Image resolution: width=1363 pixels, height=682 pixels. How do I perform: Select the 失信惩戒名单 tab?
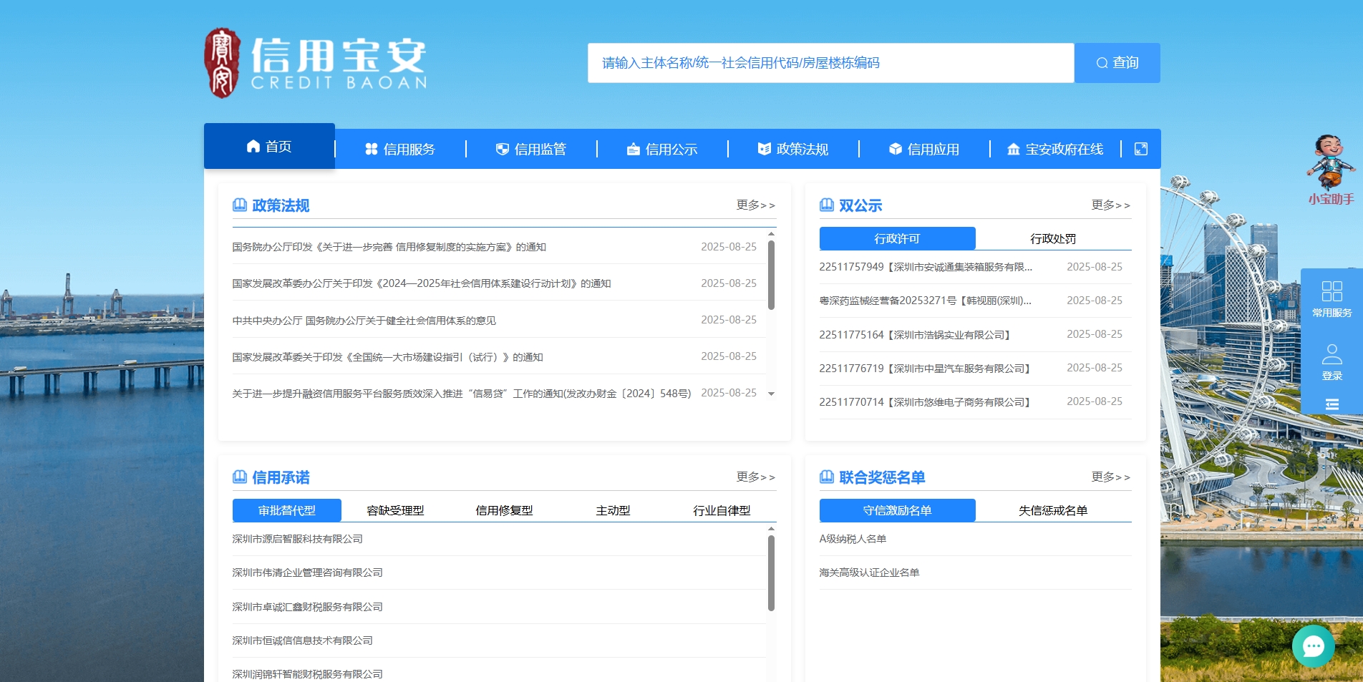coord(1052,511)
